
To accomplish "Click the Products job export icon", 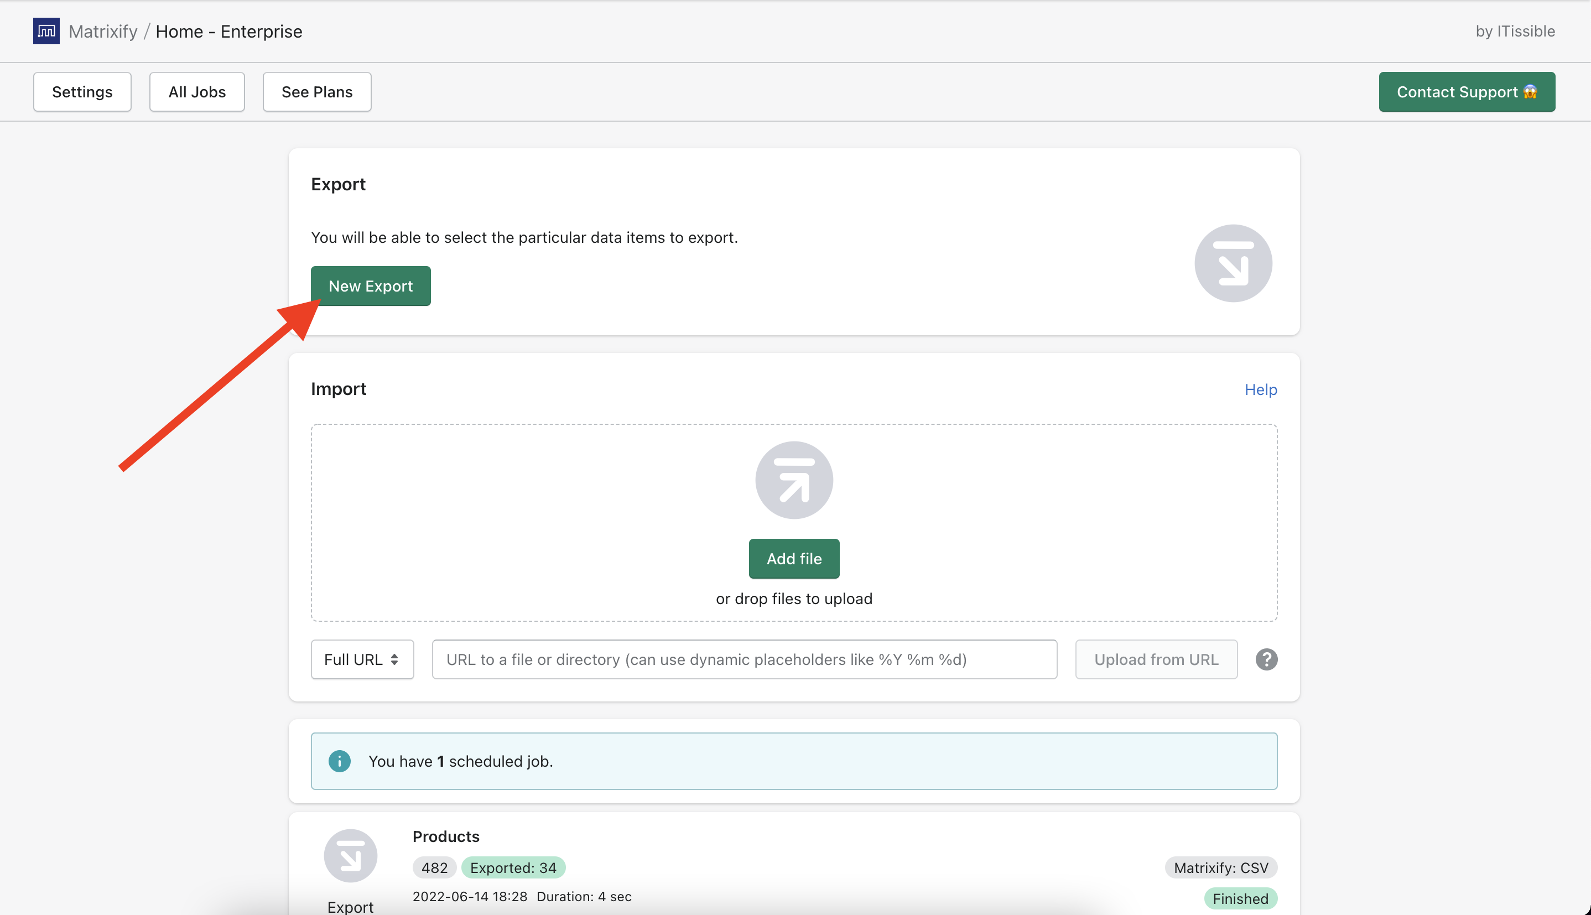I will point(350,856).
